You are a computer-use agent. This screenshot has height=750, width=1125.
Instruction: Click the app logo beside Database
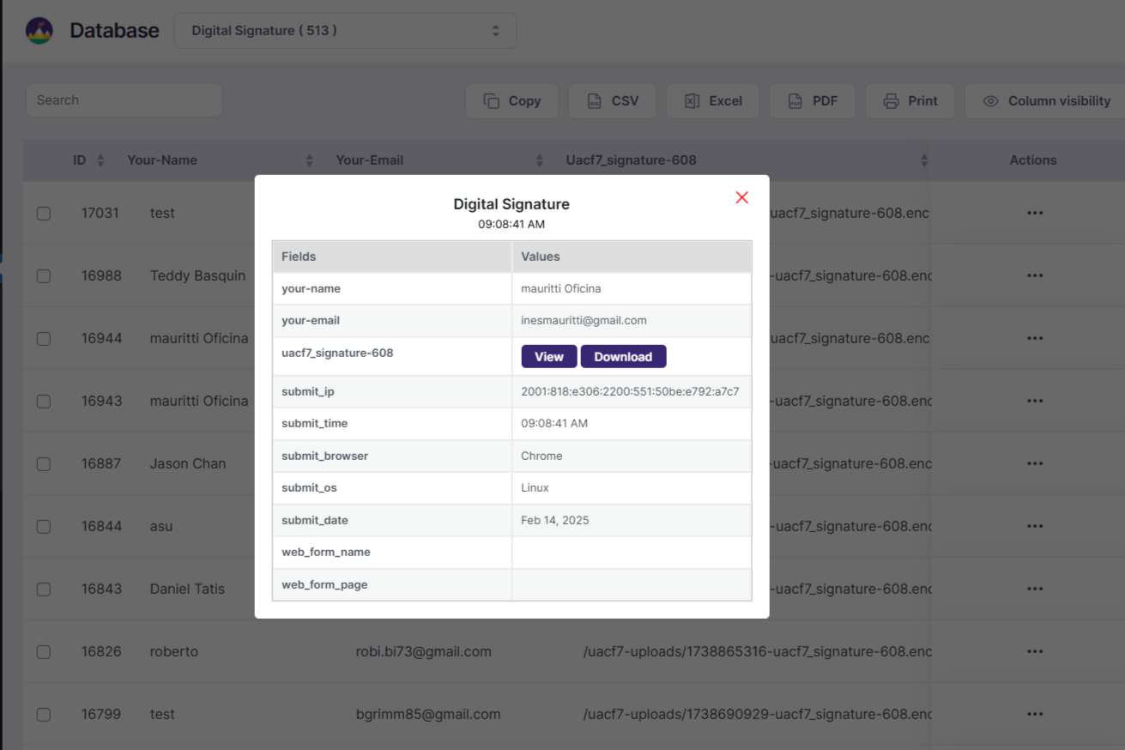[39, 28]
